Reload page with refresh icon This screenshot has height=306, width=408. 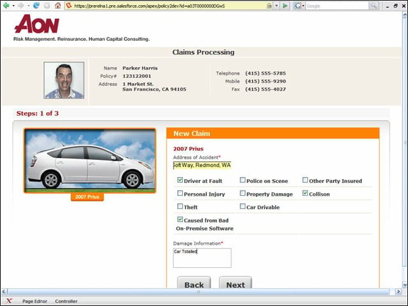point(36,6)
